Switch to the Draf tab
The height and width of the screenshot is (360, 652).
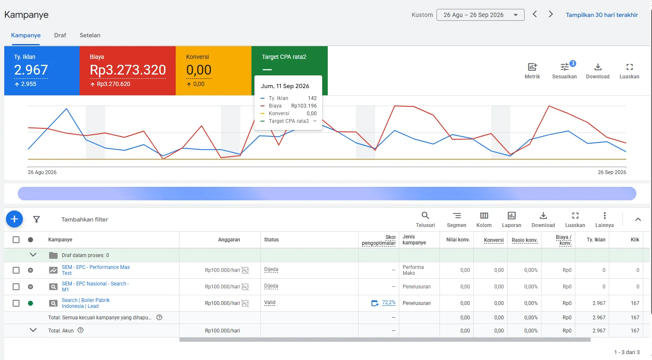click(x=60, y=35)
